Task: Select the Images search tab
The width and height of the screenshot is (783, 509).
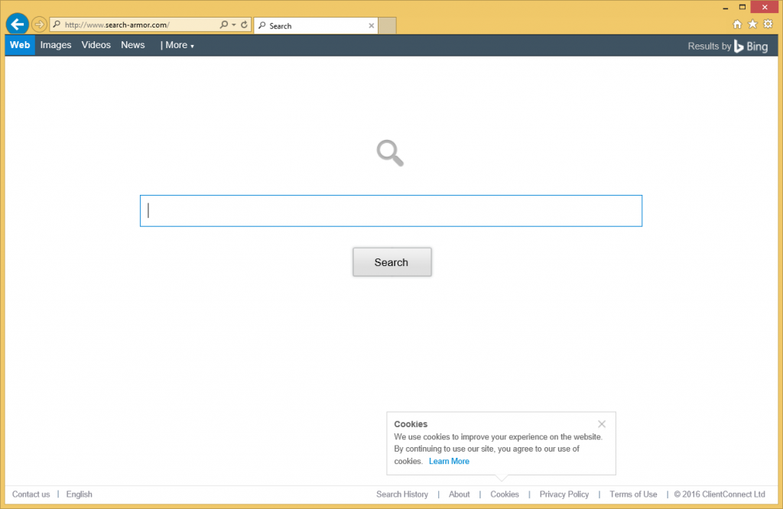Action: (56, 45)
